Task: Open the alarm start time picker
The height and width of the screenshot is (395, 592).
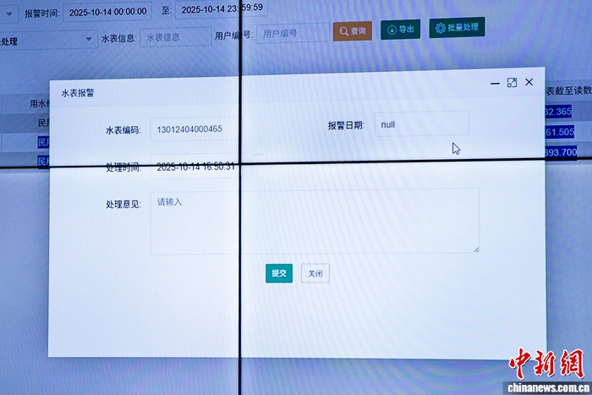Action: click(x=107, y=14)
